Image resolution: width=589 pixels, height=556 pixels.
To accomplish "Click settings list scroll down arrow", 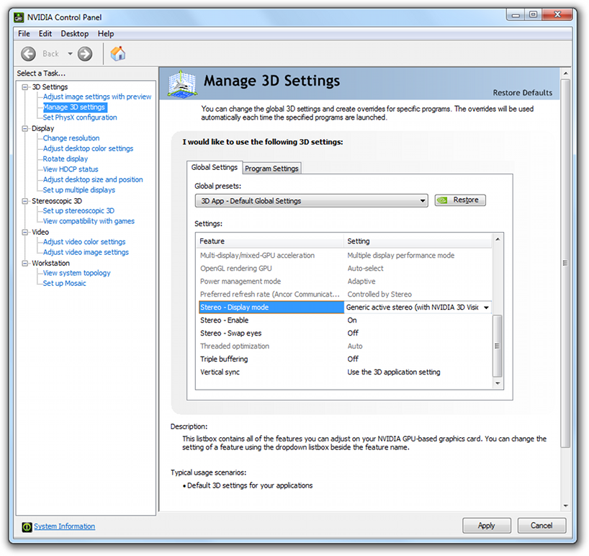I will (498, 383).
